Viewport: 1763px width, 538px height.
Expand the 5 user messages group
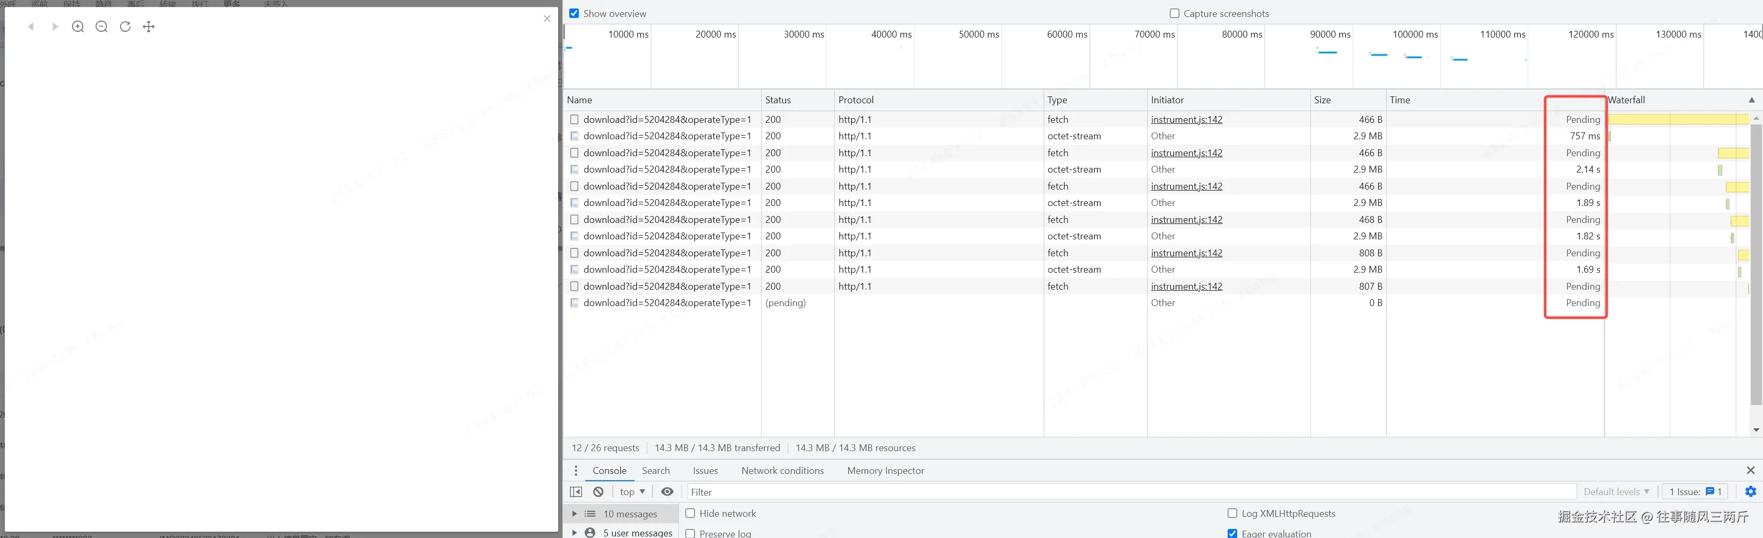(574, 533)
